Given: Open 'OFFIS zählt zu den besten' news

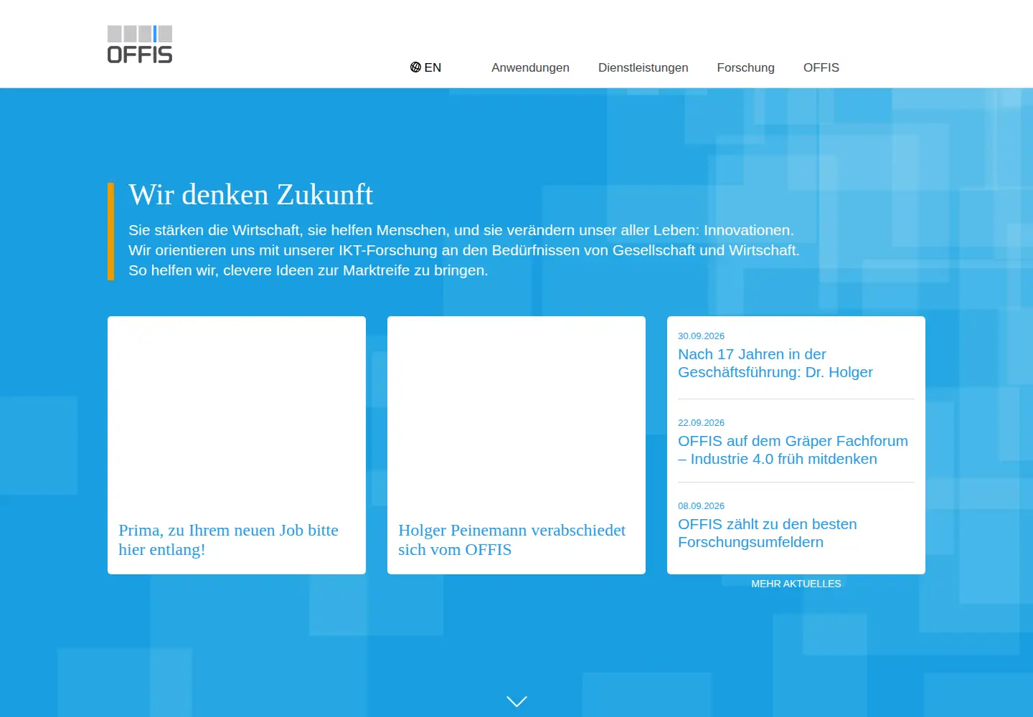Looking at the screenshot, I should click(768, 533).
